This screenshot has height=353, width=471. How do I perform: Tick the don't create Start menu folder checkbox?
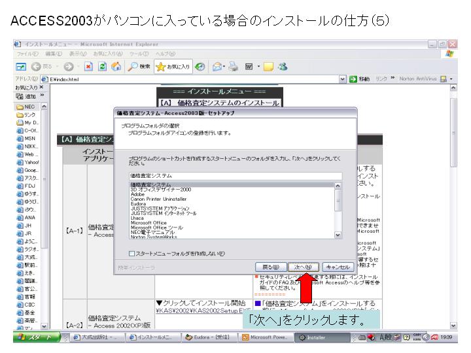click(x=131, y=254)
